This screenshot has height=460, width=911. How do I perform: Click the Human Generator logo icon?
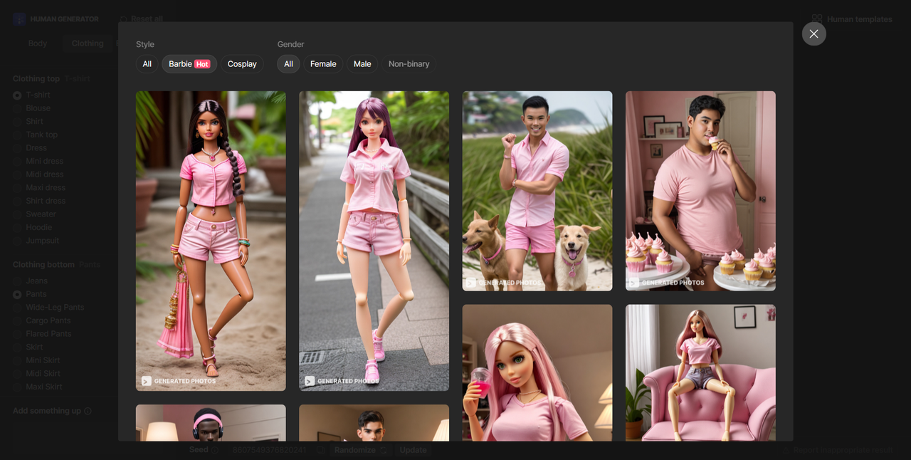19,19
